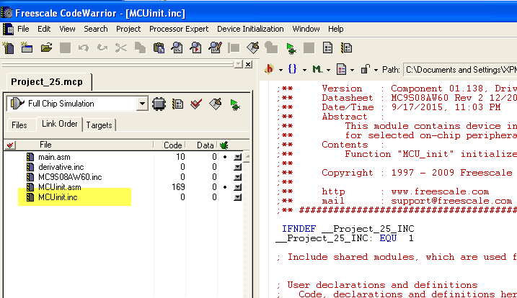Click the touch checkmark column header
Screen dimensions: 517x298
tap(10, 145)
